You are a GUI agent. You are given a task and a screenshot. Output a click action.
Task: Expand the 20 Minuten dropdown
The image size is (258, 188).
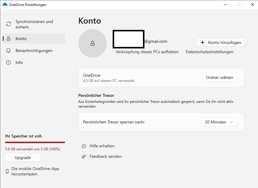point(219,122)
